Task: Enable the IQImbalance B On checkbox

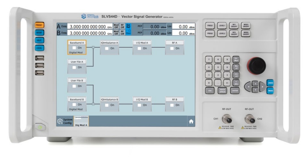Action: point(107,105)
